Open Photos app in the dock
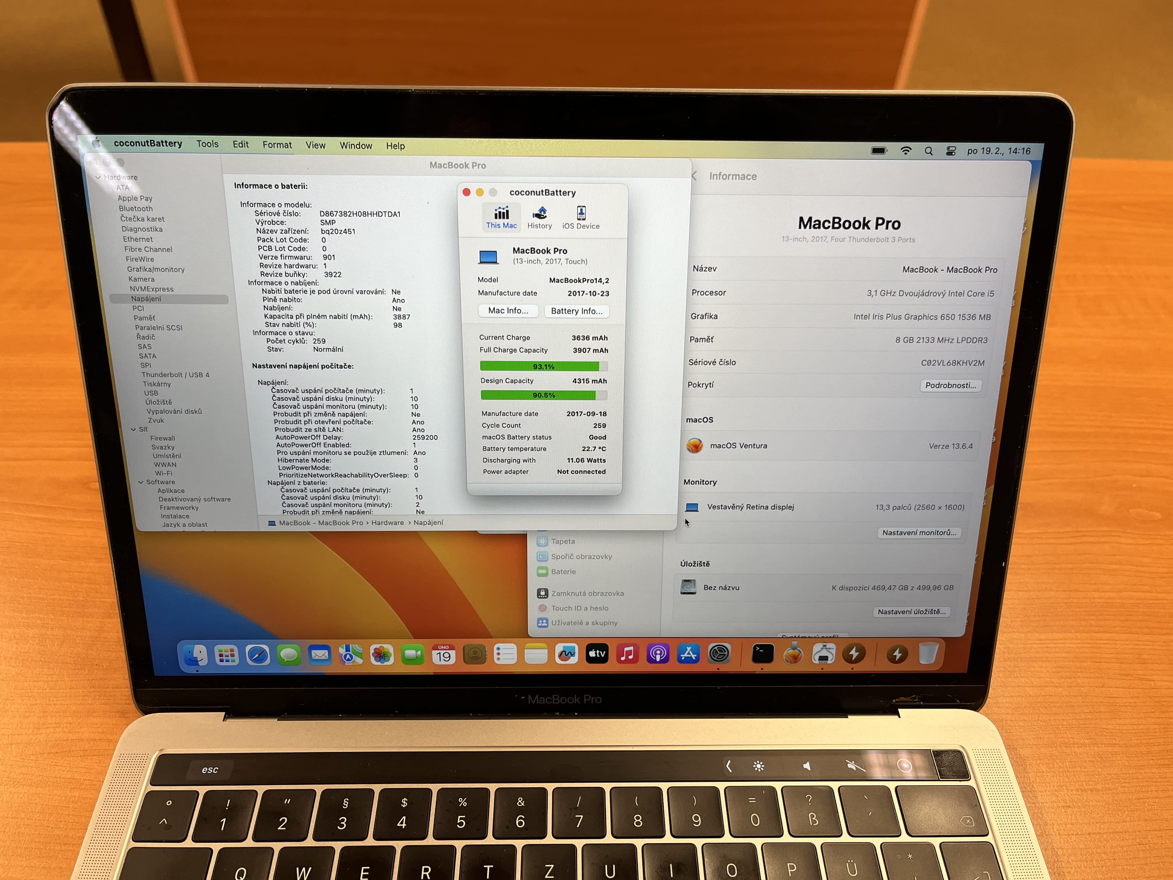Screen dimensions: 1173x880 (x=381, y=655)
